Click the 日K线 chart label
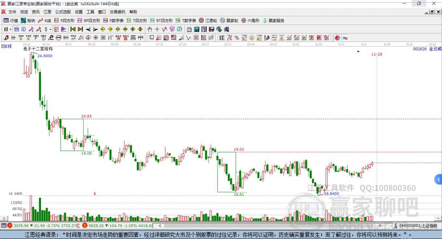The height and width of the screenshot is (239, 442). pyautogui.click(x=6, y=46)
